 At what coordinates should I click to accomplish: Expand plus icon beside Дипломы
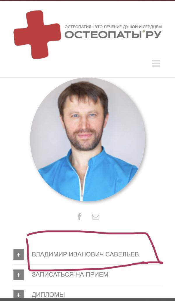pos(18,294)
